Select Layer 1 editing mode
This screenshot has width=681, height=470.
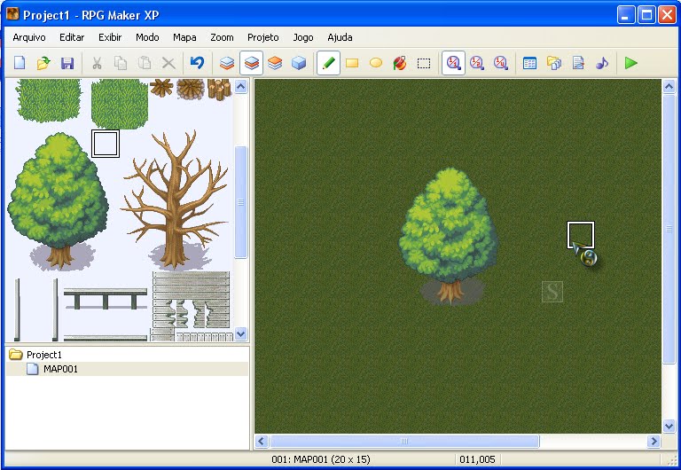coord(227,63)
